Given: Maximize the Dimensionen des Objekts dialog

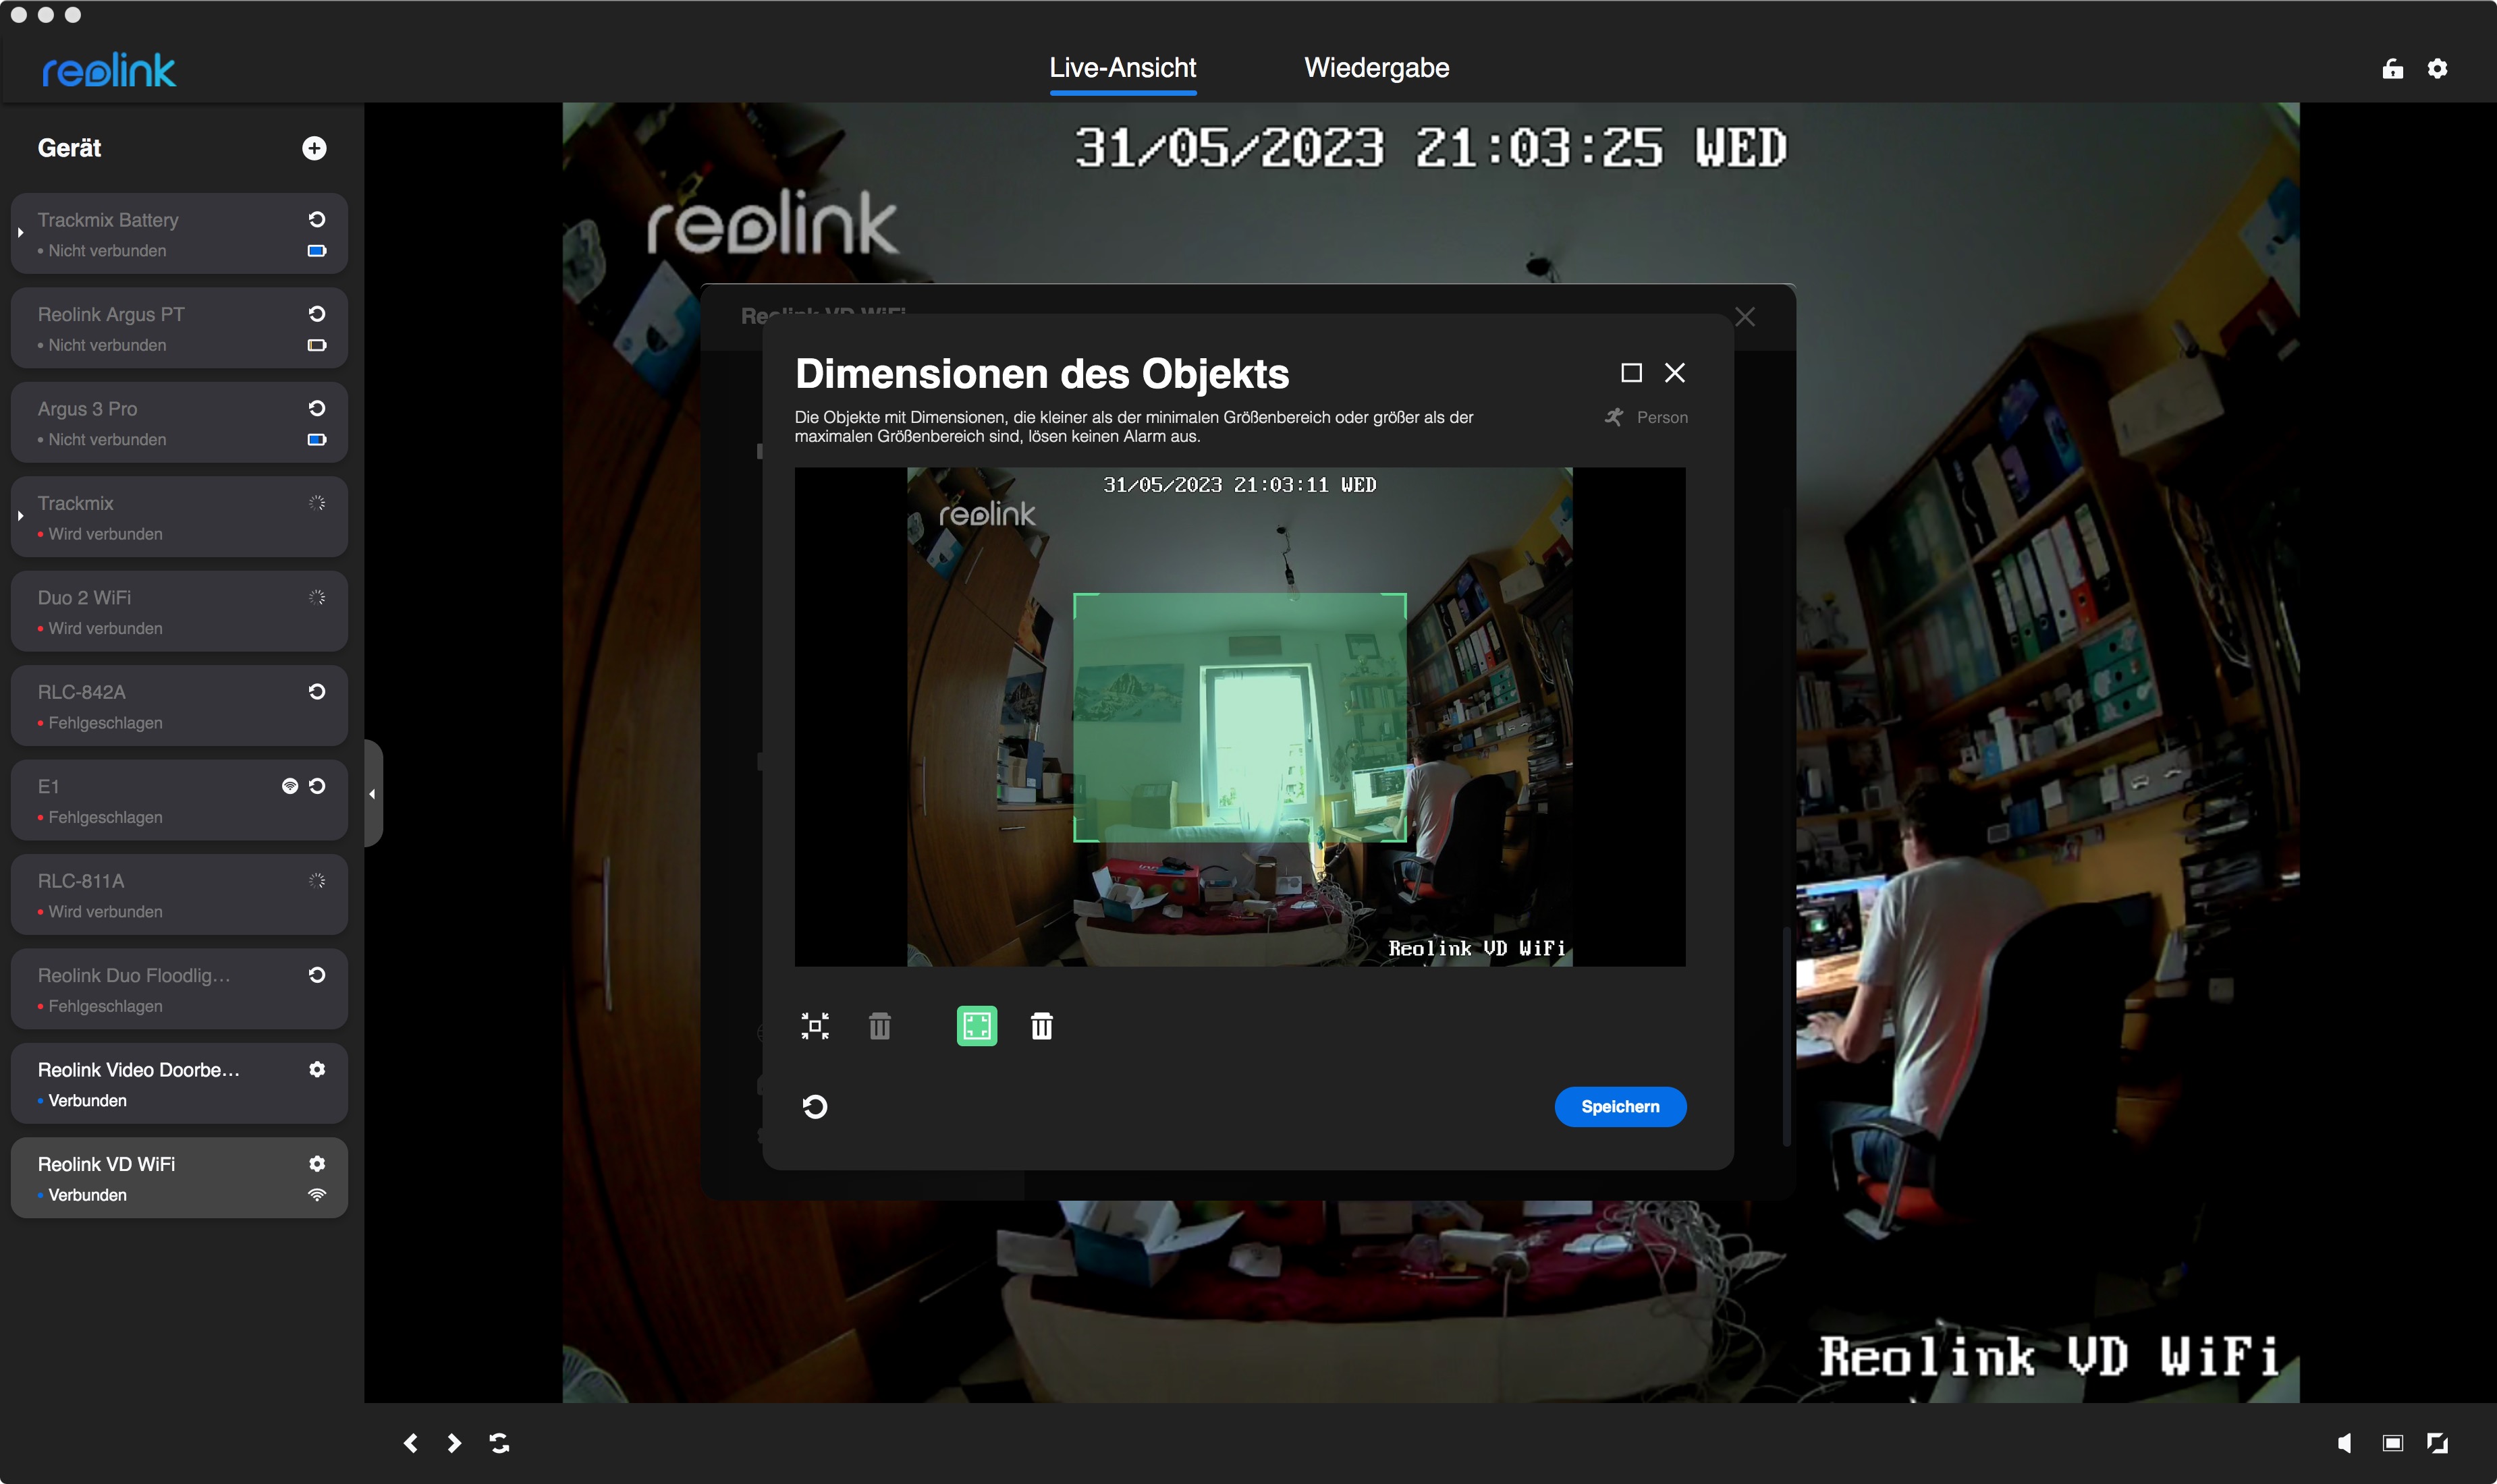Looking at the screenshot, I should 1630,373.
